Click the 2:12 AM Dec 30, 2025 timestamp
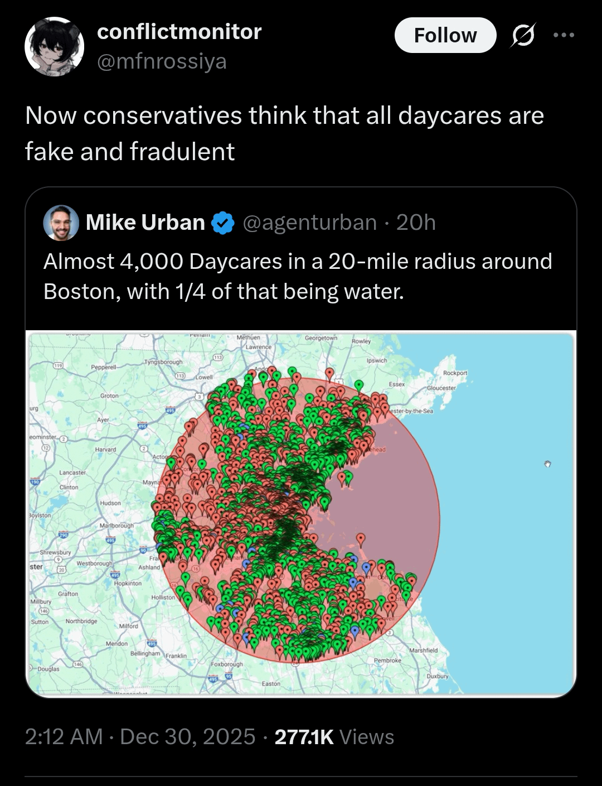 [140, 736]
